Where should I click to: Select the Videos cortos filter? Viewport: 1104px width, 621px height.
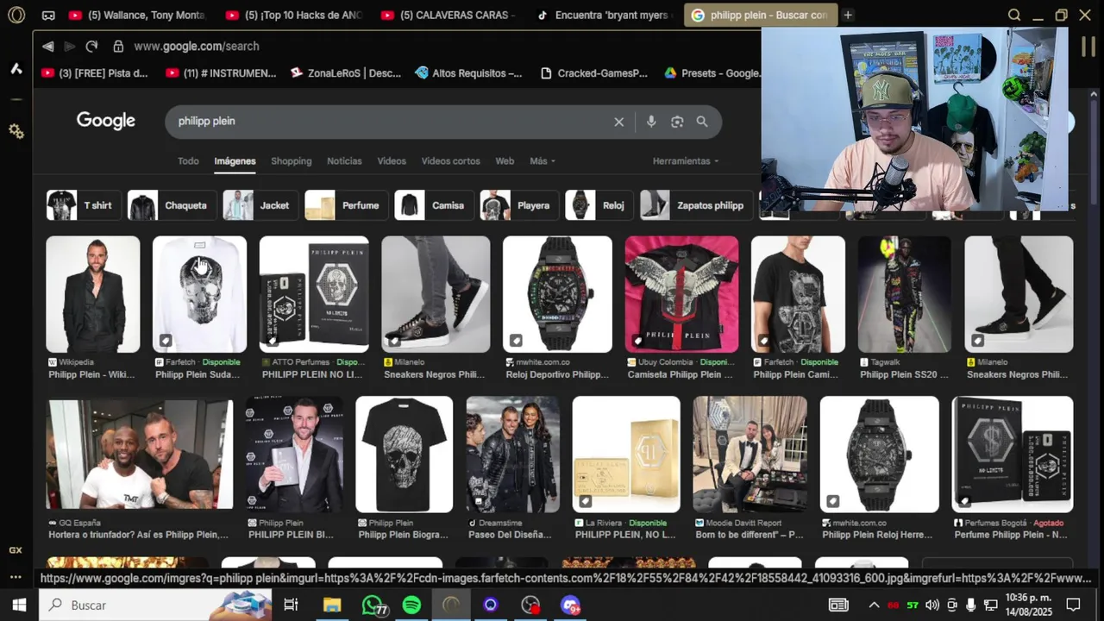[x=450, y=161]
